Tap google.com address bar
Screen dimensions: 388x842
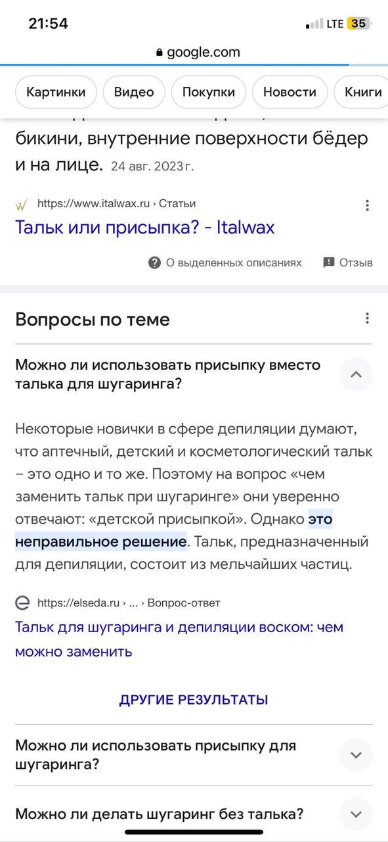(197, 53)
